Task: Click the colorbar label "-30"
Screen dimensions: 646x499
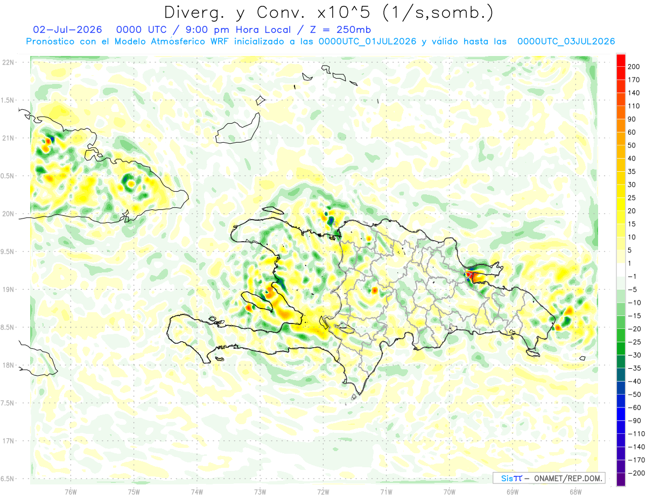Action: pyautogui.click(x=635, y=355)
